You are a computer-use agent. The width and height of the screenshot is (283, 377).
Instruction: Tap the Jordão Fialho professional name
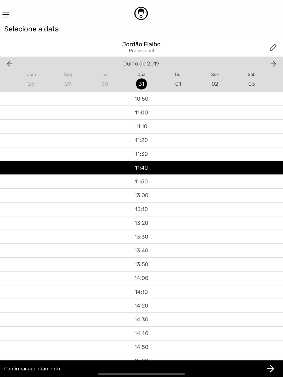point(141,44)
